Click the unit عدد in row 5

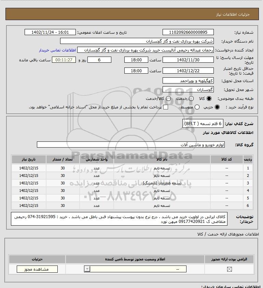97,198
